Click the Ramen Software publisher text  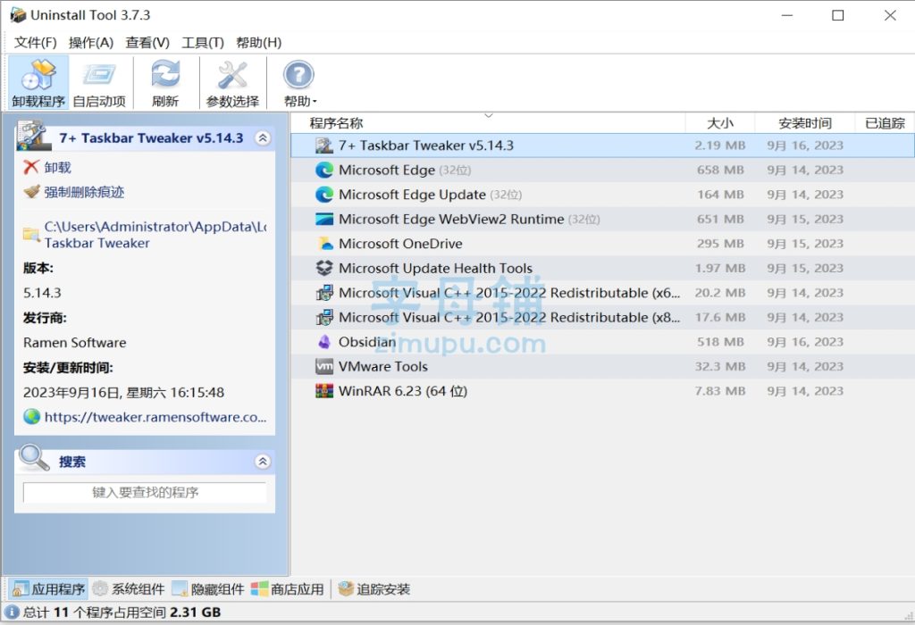coord(75,342)
